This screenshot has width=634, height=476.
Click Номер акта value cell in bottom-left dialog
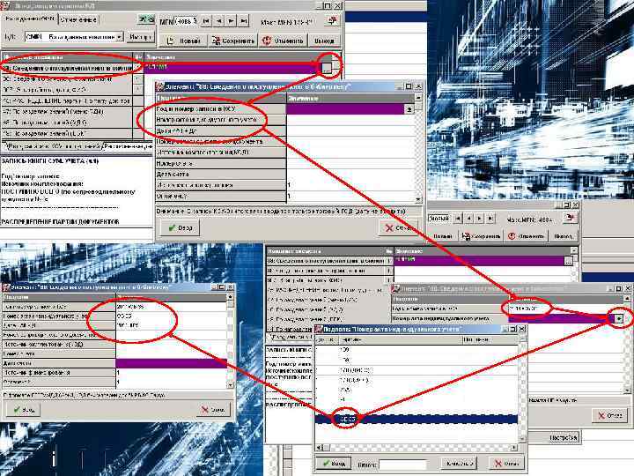click(x=171, y=316)
